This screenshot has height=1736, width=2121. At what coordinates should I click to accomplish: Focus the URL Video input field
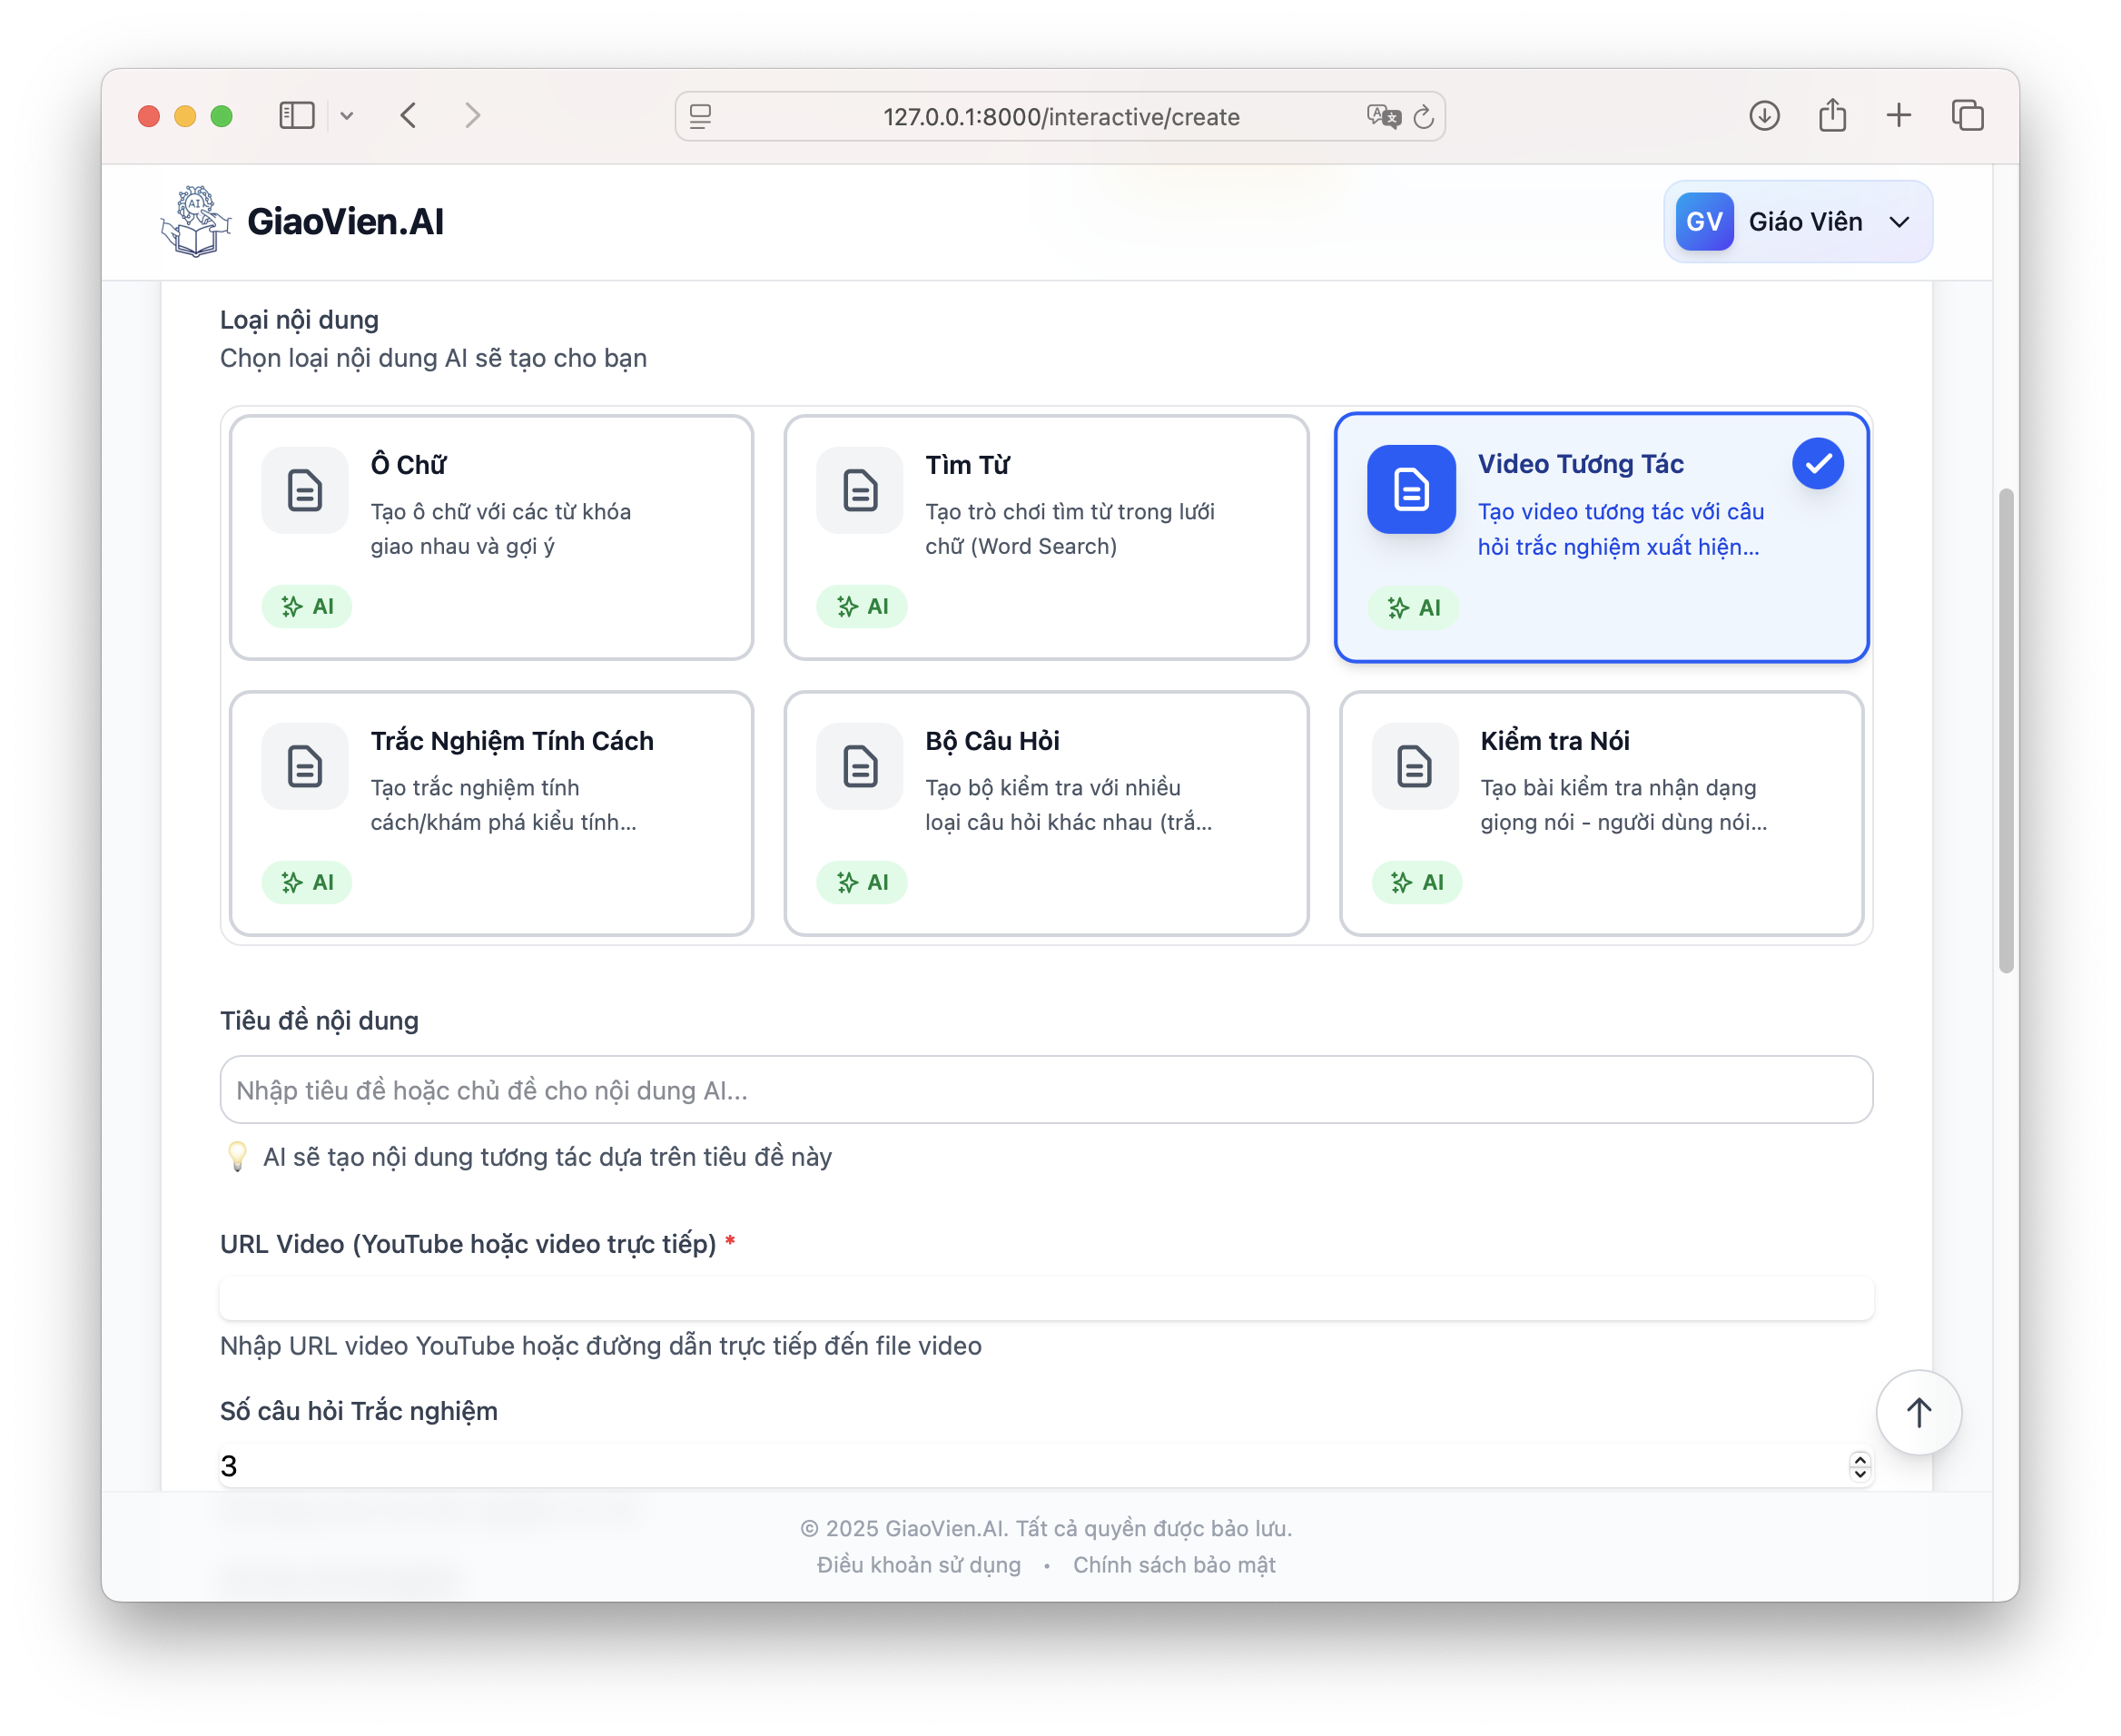click(1046, 1298)
